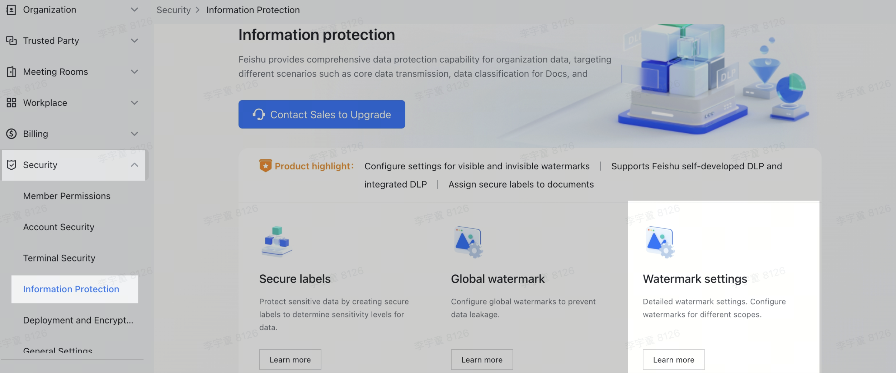Collapse the Security section chevron

tap(135, 165)
